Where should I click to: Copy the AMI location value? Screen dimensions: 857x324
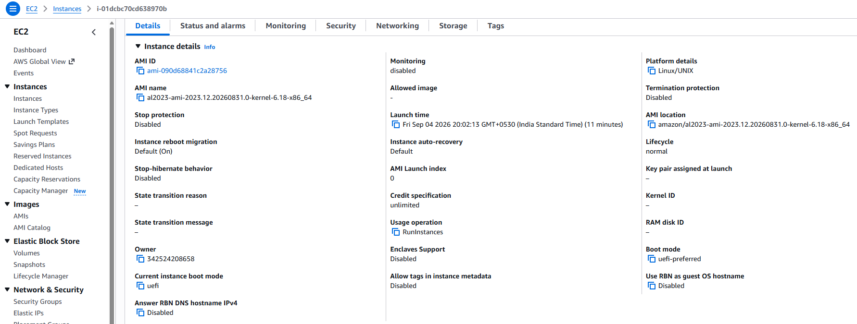click(x=652, y=124)
